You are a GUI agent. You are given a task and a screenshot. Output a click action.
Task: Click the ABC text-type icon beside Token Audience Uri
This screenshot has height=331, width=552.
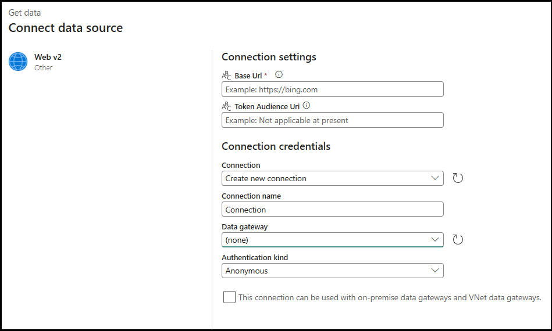227,107
